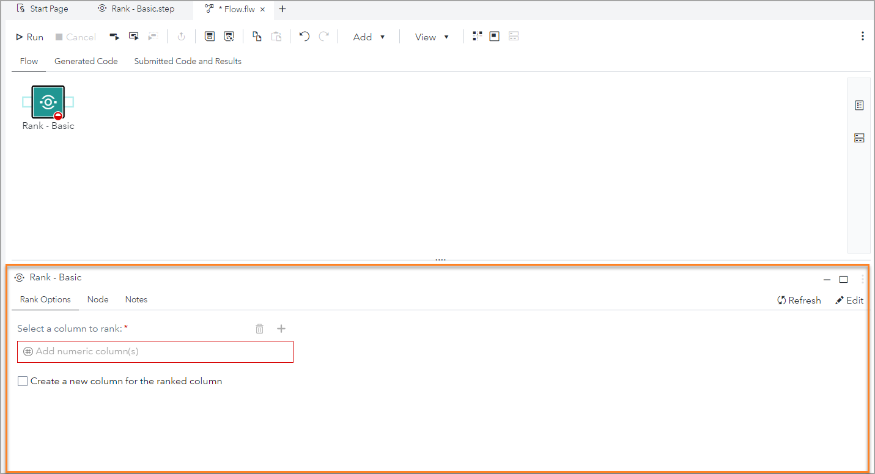
Task: Open the Notes tab in the node panel
Action: tap(136, 299)
